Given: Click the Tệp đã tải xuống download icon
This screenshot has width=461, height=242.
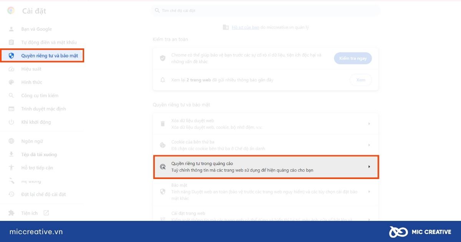Looking at the screenshot, I should 12,154.
